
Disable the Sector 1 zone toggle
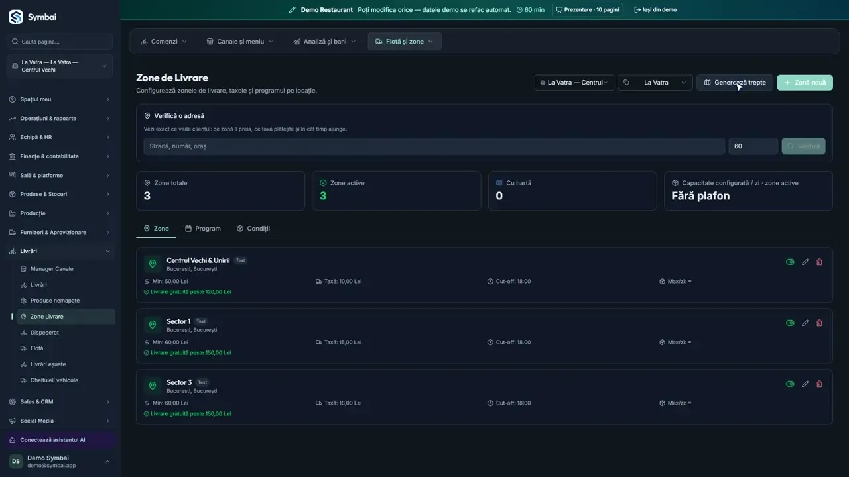790,323
